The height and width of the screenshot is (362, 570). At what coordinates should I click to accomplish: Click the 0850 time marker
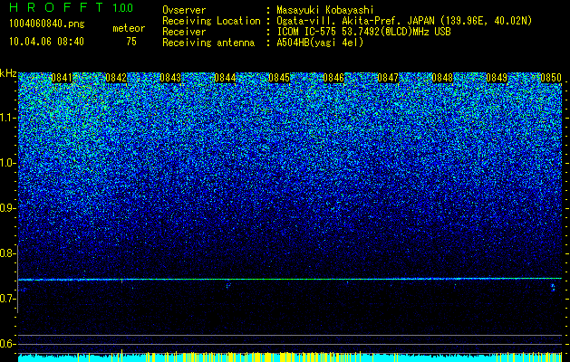551,78
